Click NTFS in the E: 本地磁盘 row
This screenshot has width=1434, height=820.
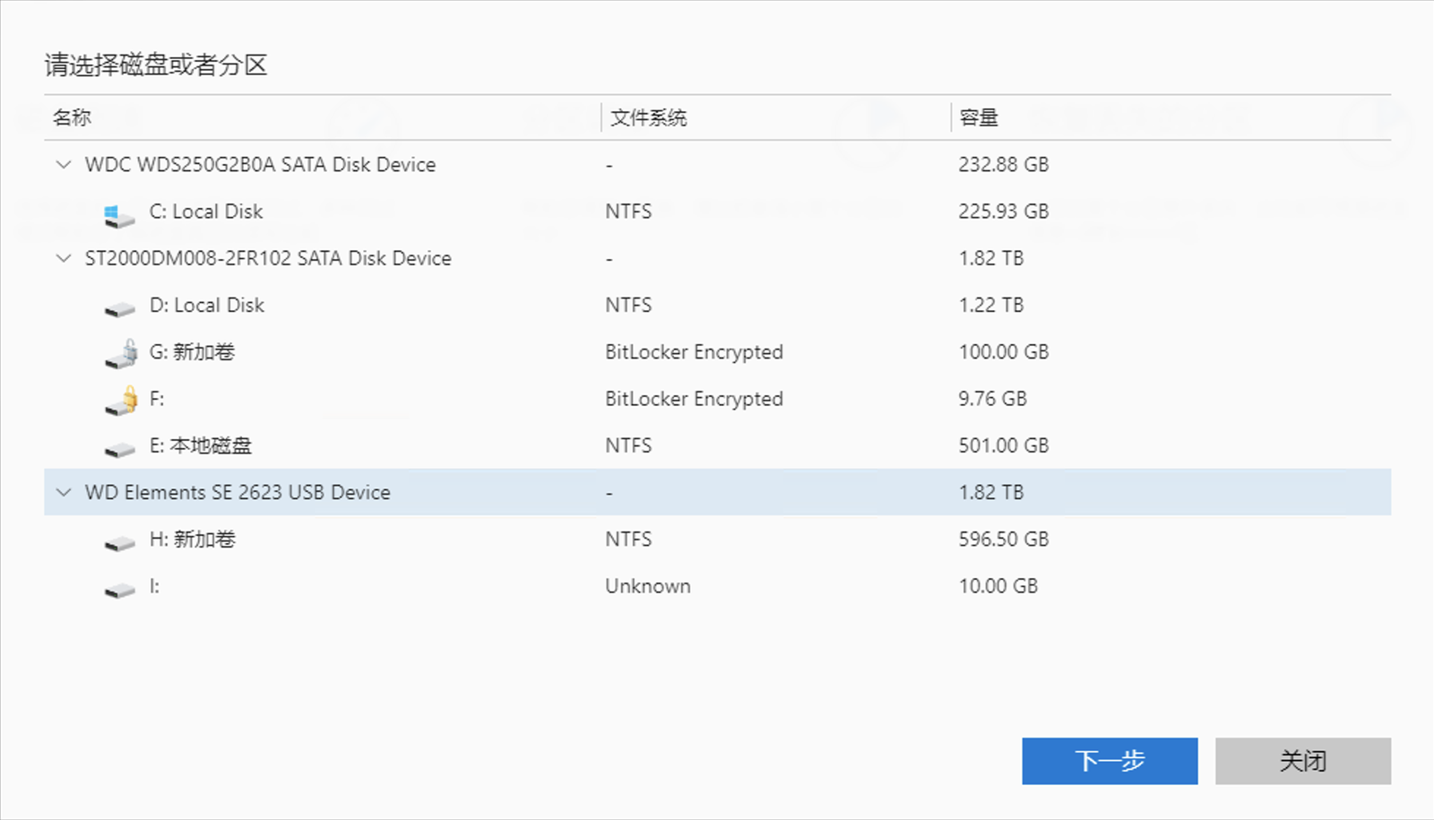pos(628,445)
